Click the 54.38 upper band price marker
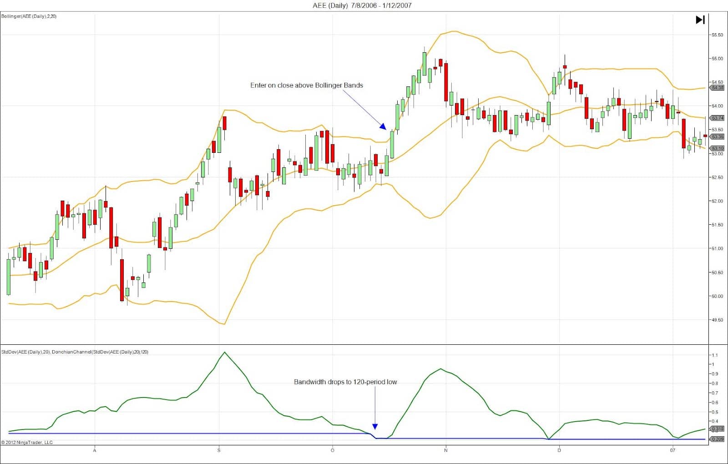This screenshot has width=728, height=464. click(718, 87)
